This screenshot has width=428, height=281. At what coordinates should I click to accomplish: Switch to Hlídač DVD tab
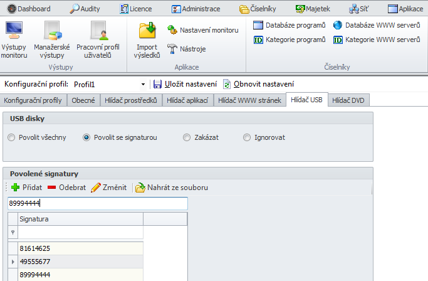(348, 100)
